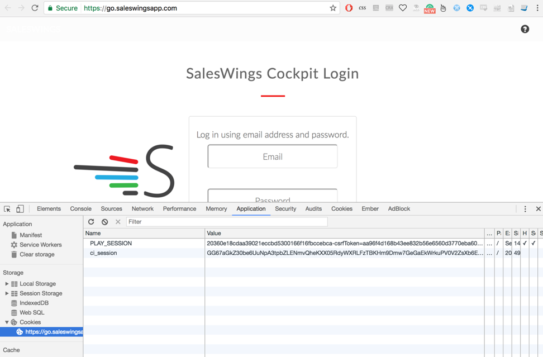543x357 pixels.
Task: Click the ci_session cookie value cell
Action: click(x=345, y=253)
